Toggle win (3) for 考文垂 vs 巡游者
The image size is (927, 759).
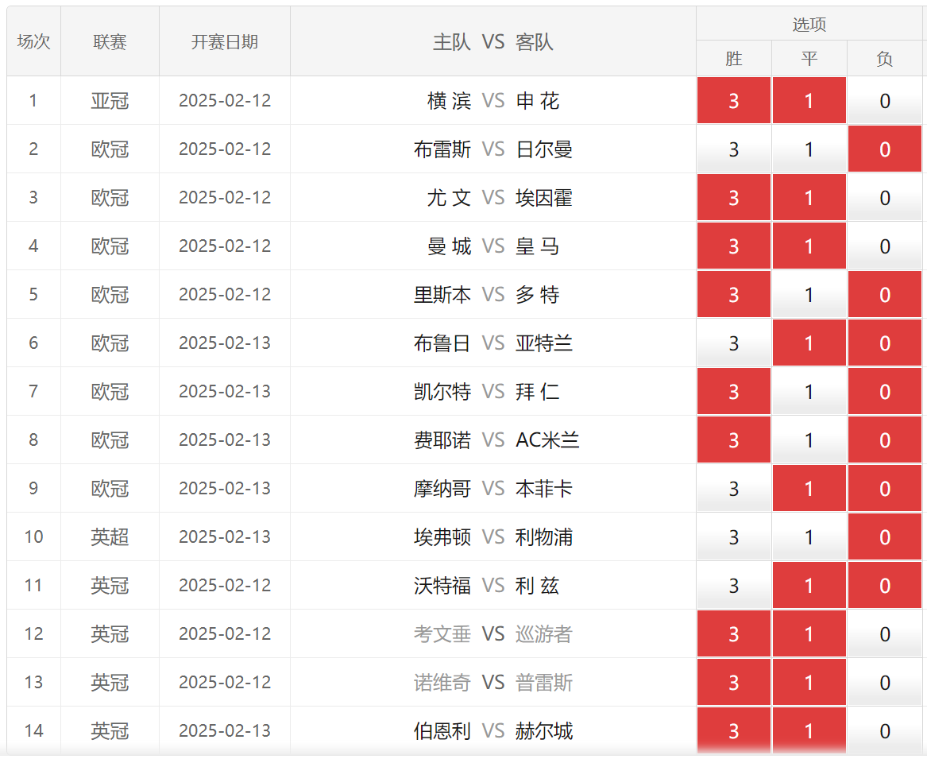pos(734,634)
